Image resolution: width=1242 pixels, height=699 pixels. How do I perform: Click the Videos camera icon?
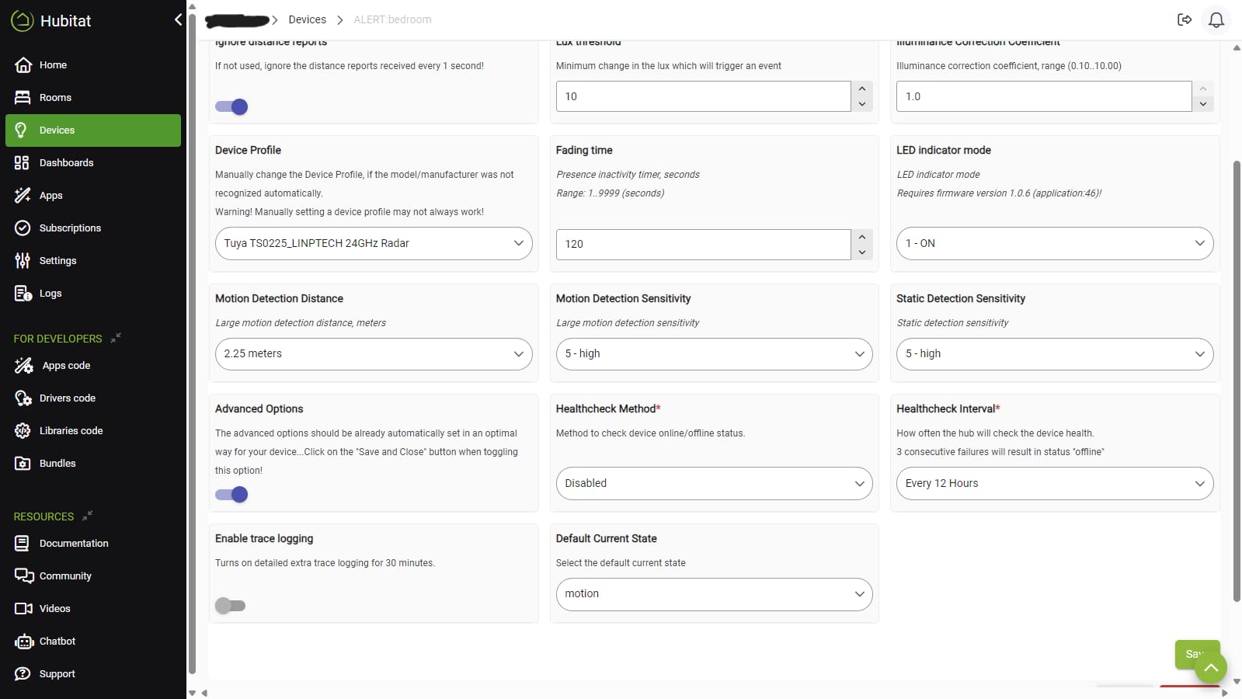tap(23, 609)
